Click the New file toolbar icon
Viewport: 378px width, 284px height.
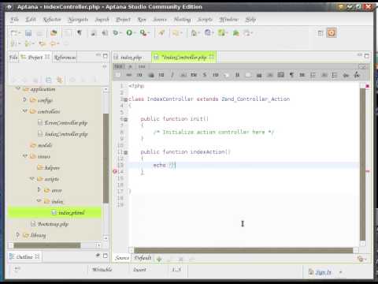click(x=14, y=33)
